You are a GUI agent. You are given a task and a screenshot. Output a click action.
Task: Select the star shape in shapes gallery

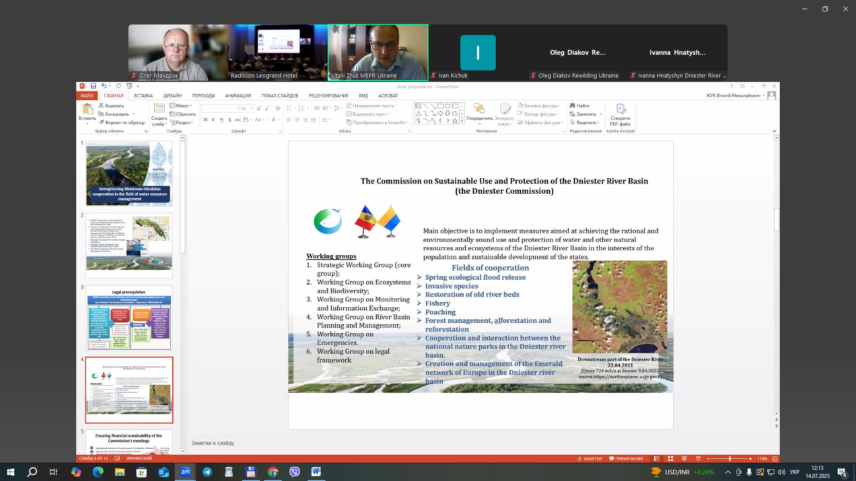(455, 121)
